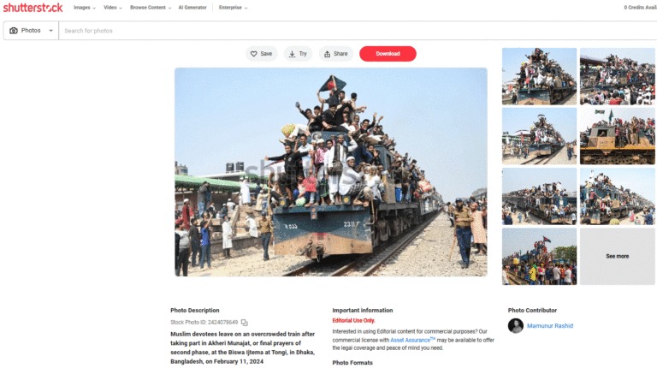Visit contributor Mamunur Rashid's profile link
The height and width of the screenshot is (368, 657).
point(550,326)
